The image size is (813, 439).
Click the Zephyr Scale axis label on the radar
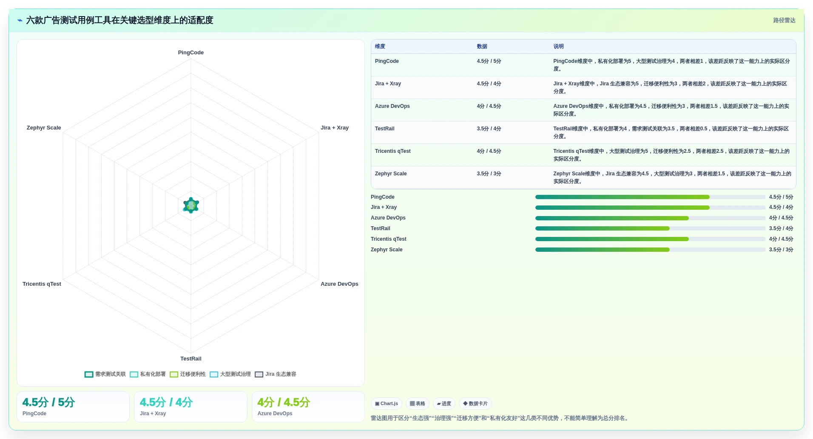click(x=44, y=128)
